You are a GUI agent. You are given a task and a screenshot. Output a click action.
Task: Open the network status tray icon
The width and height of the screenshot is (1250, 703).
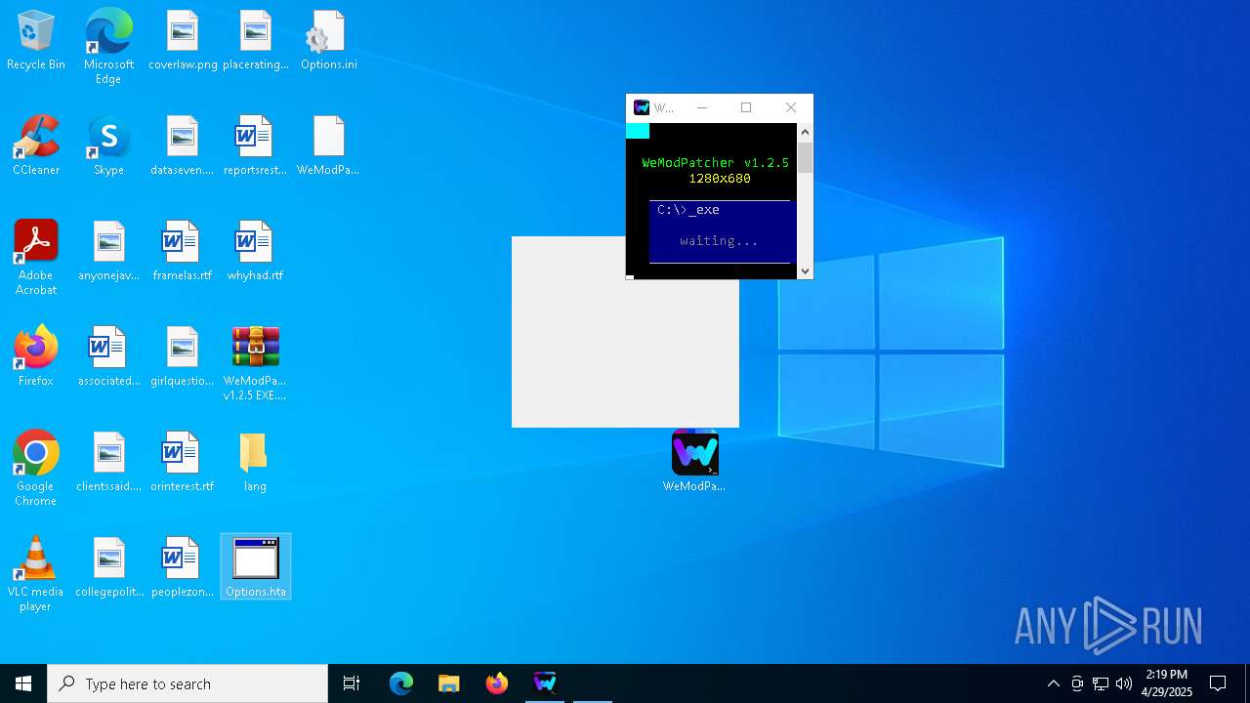(x=1101, y=683)
